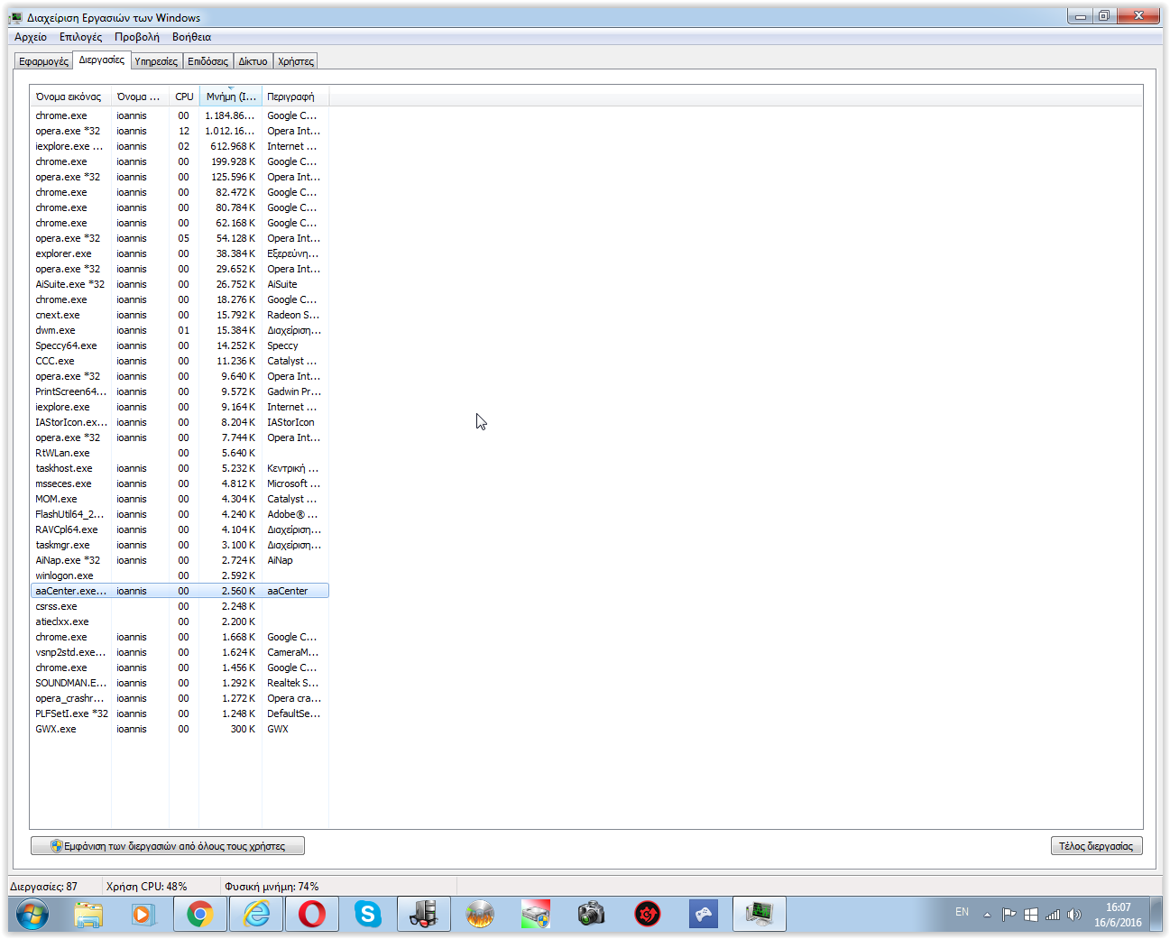Sort by the Περιγραφή column header
This screenshot has width=1170, height=939.
(295, 97)
